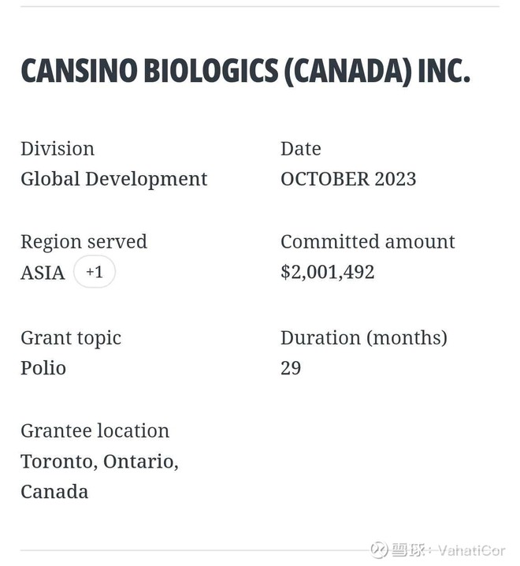Viewport: 520px width, 566px height.
Task: Click the Duration (months) label
Action: (x=364, y=338)
